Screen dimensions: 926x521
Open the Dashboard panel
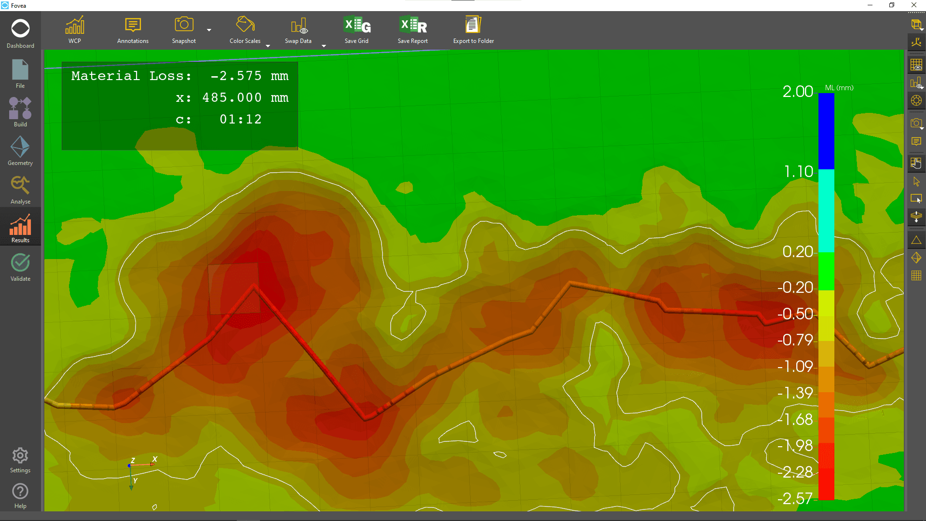click(x=20, y=34)
